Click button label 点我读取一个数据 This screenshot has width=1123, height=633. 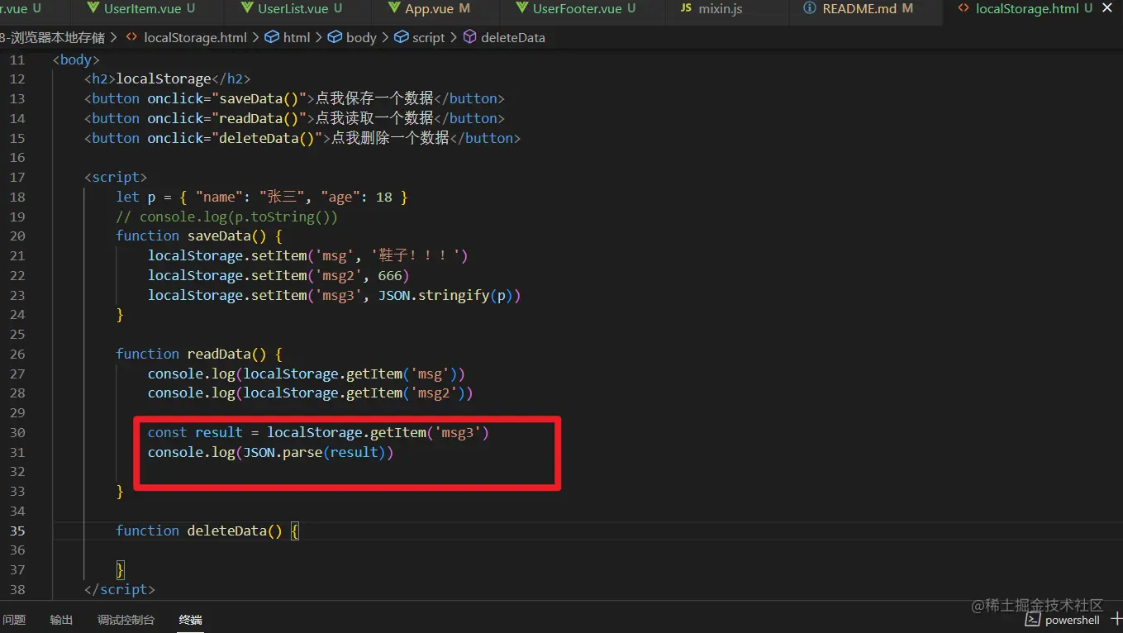tap(374, 118)
